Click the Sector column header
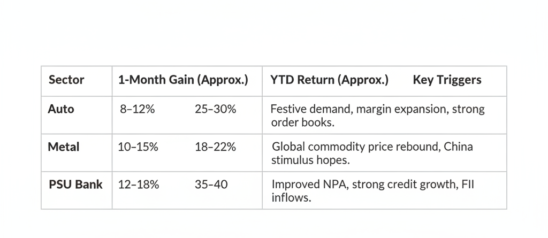This screenshot has width=548, height=238. tap(66, 80)
